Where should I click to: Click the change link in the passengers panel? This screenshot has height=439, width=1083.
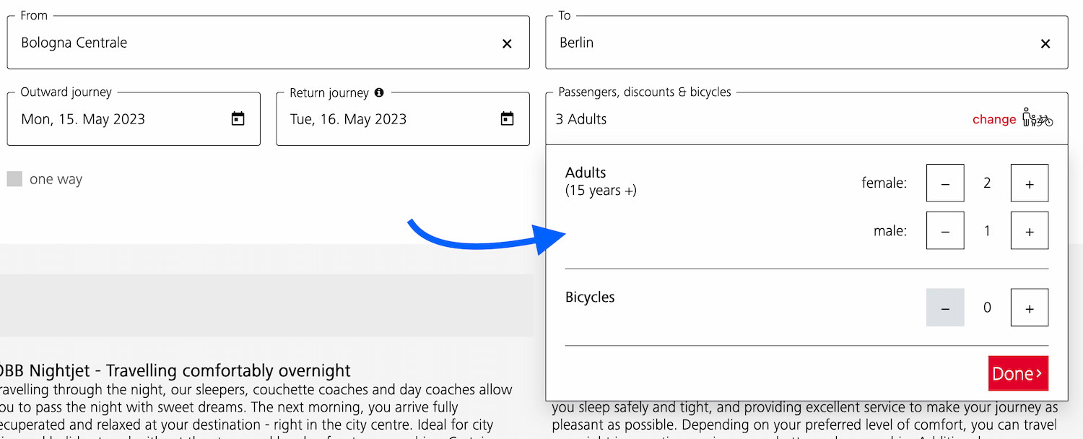coord(994,119)
